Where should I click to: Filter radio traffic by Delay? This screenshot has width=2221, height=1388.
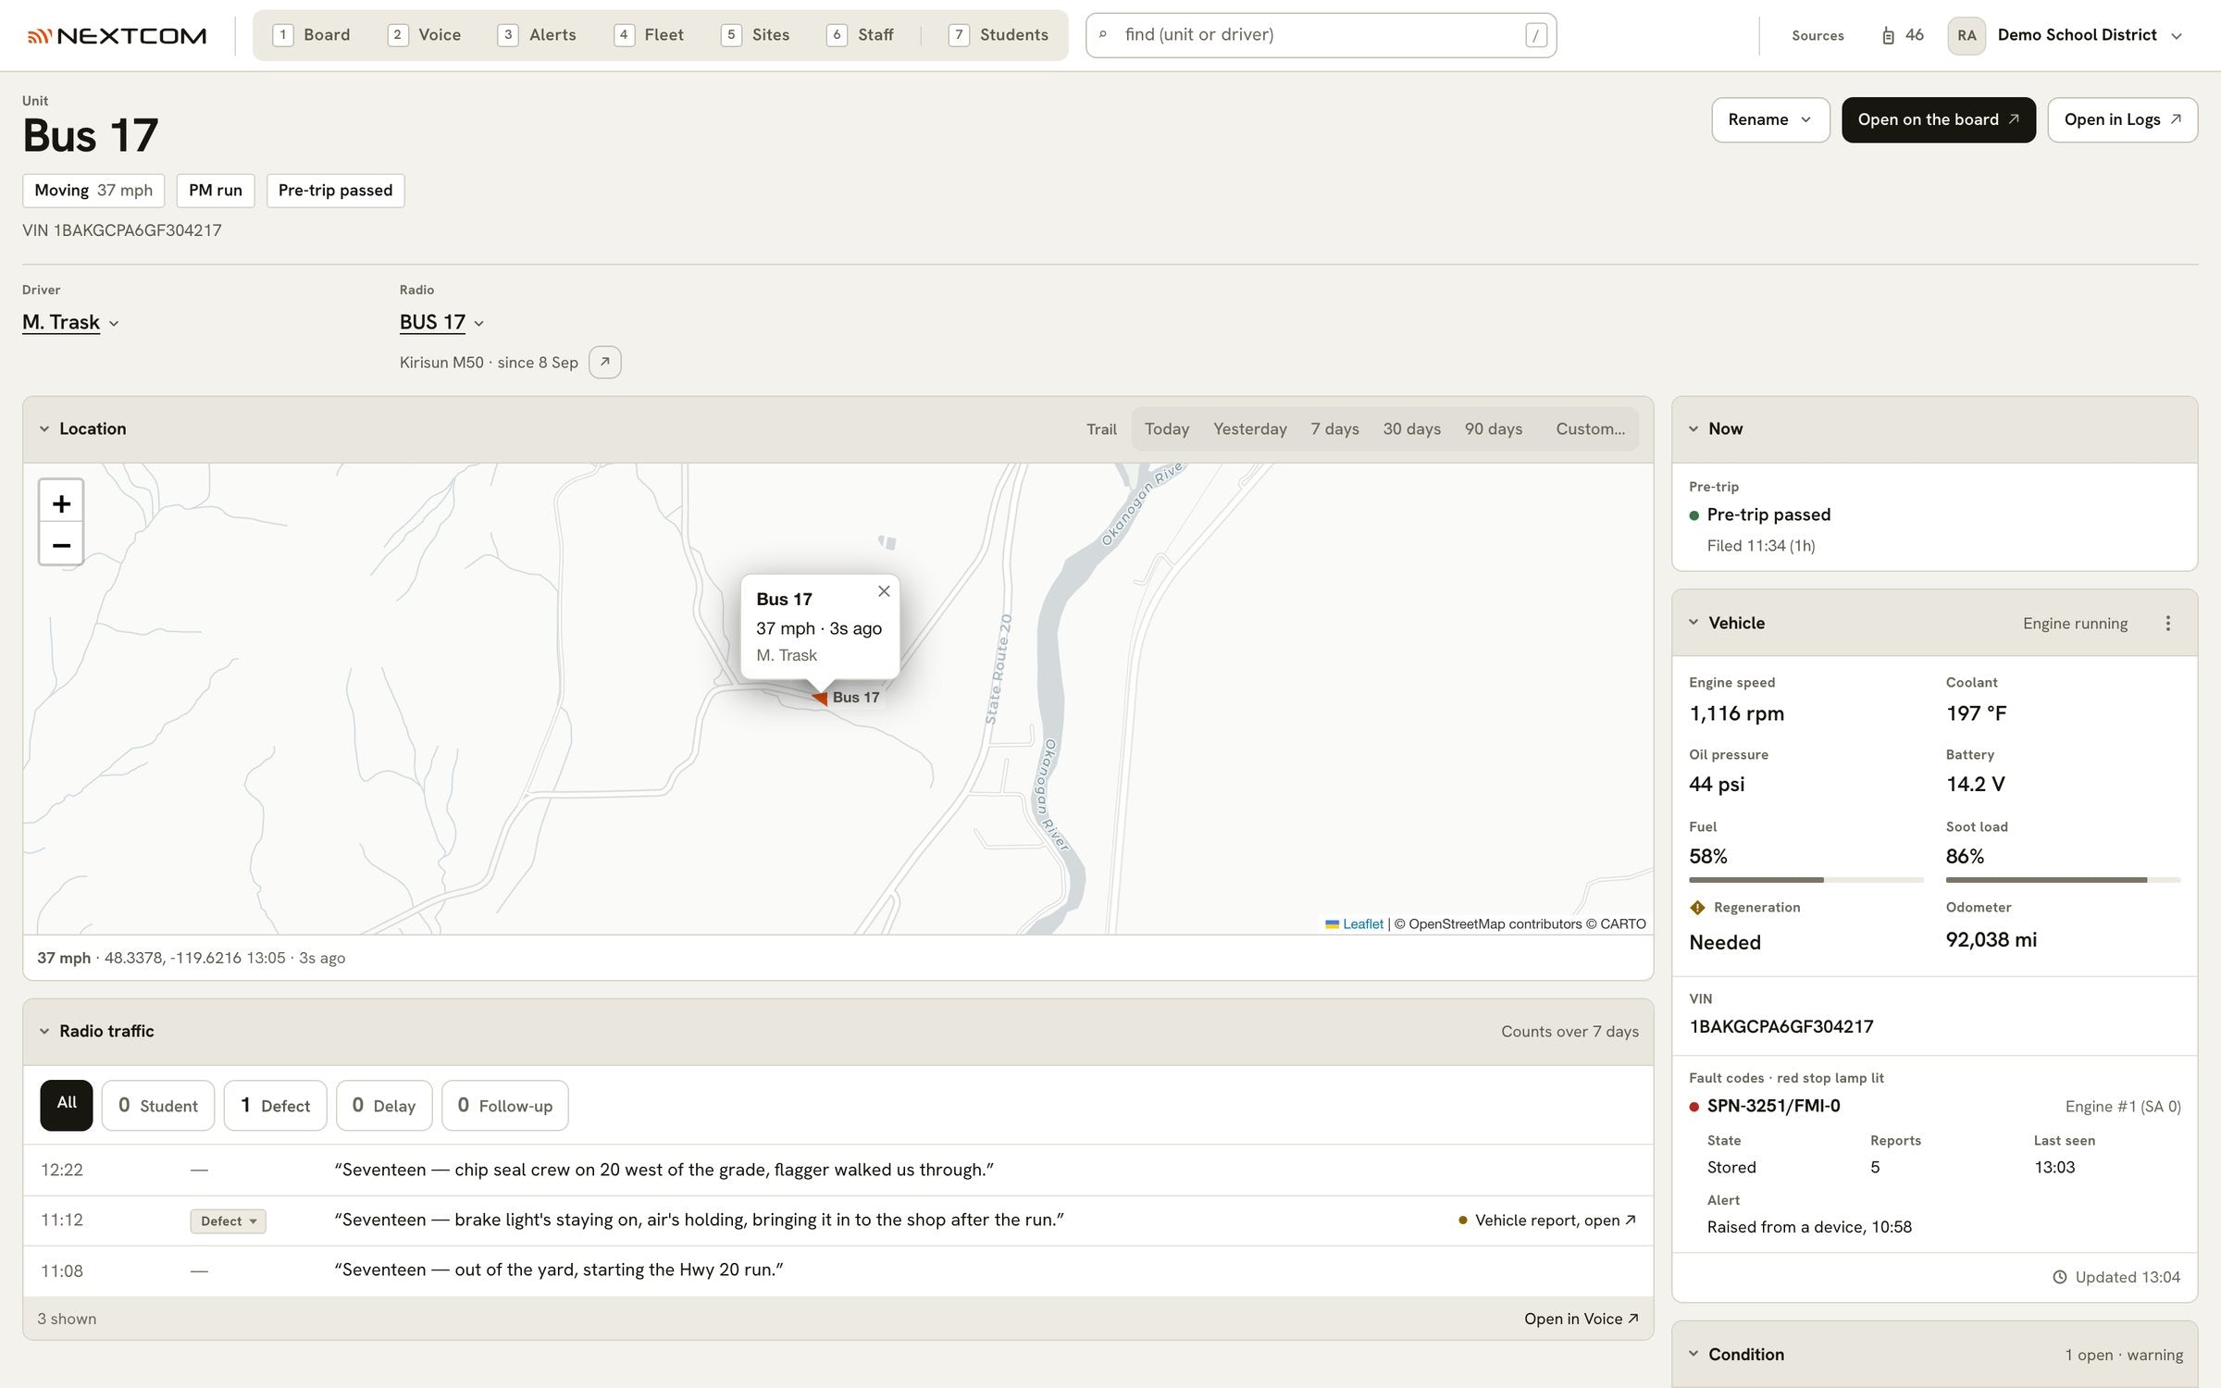pos(384,1105)
